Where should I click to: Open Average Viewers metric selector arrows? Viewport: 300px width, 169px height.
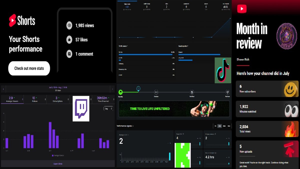pyautogui.click(x=23, y=99)
